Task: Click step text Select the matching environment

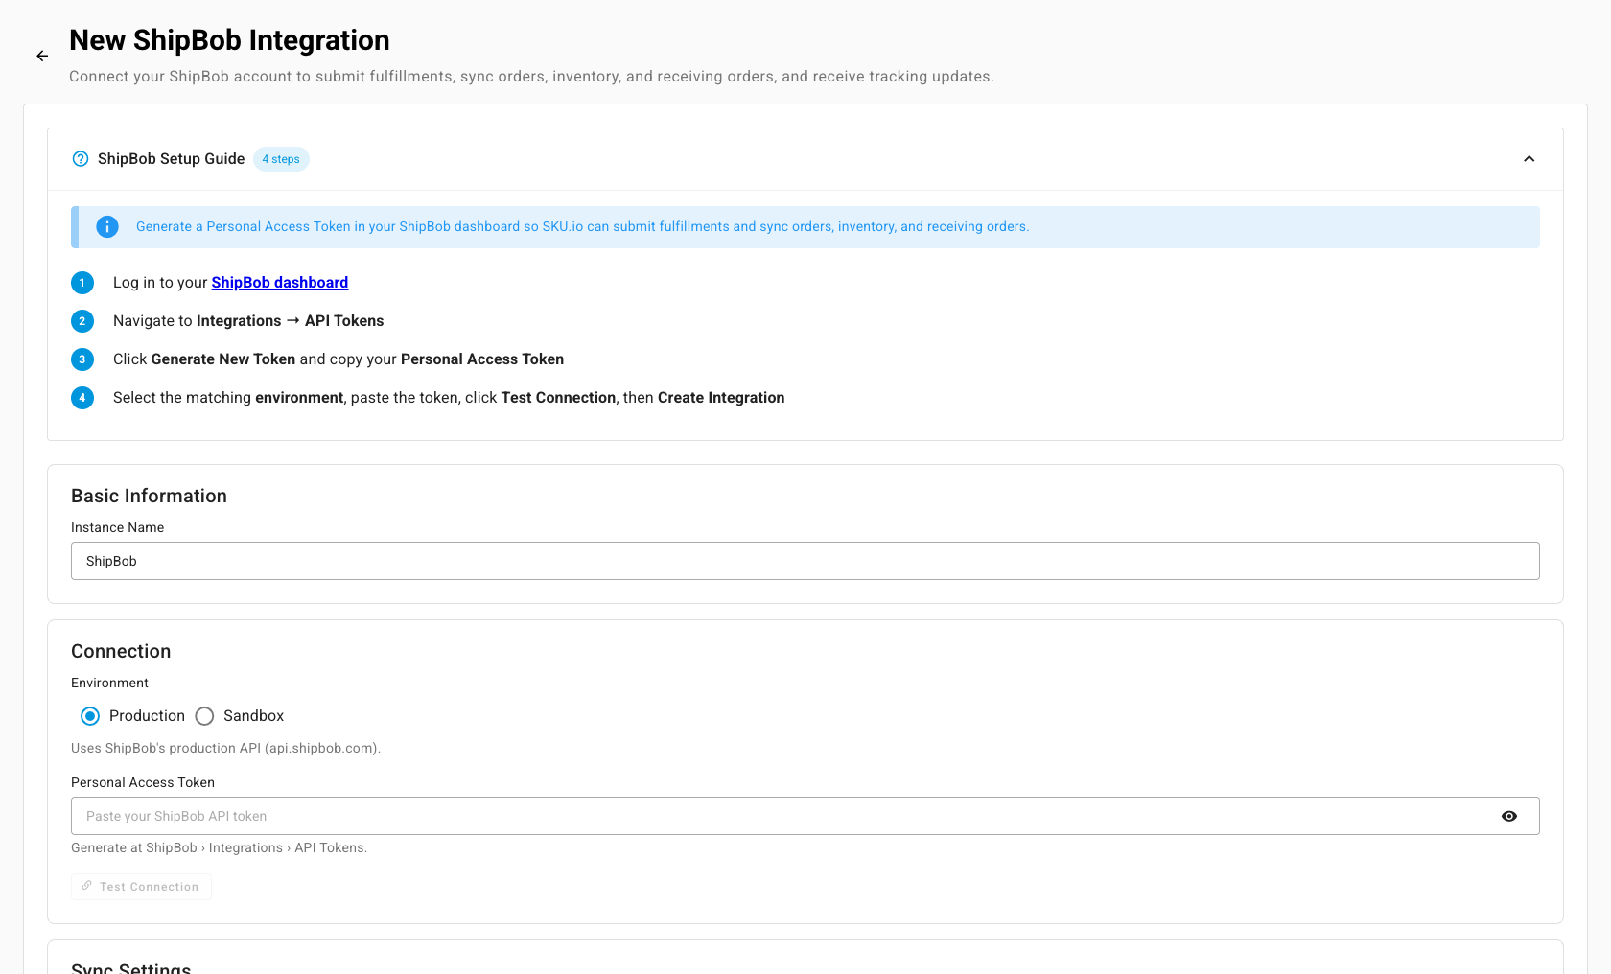Action: 449,398
